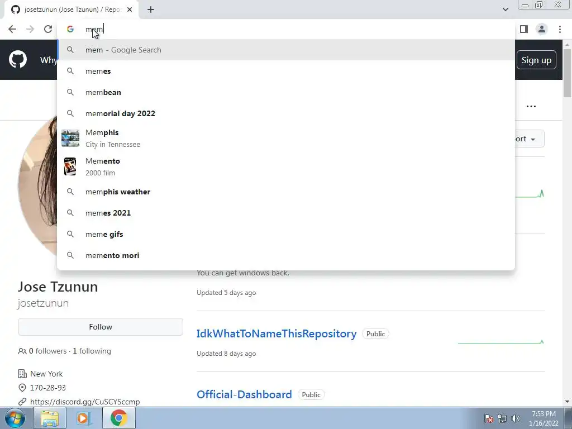Click the search icon beside 'memento mori'
Viewport: 572px width, 429px height.
click(70, 255)
